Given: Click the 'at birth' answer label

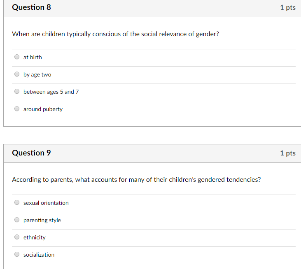Looking at the screenshot, I should [33, 57].
